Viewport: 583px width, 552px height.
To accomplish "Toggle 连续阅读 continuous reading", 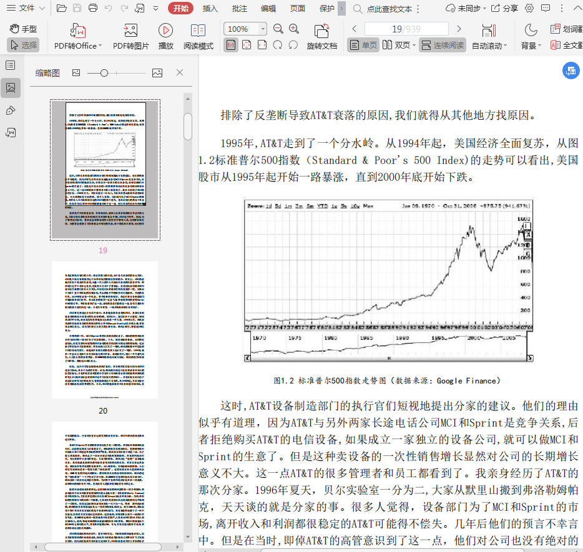I will [x=443, y=45].
